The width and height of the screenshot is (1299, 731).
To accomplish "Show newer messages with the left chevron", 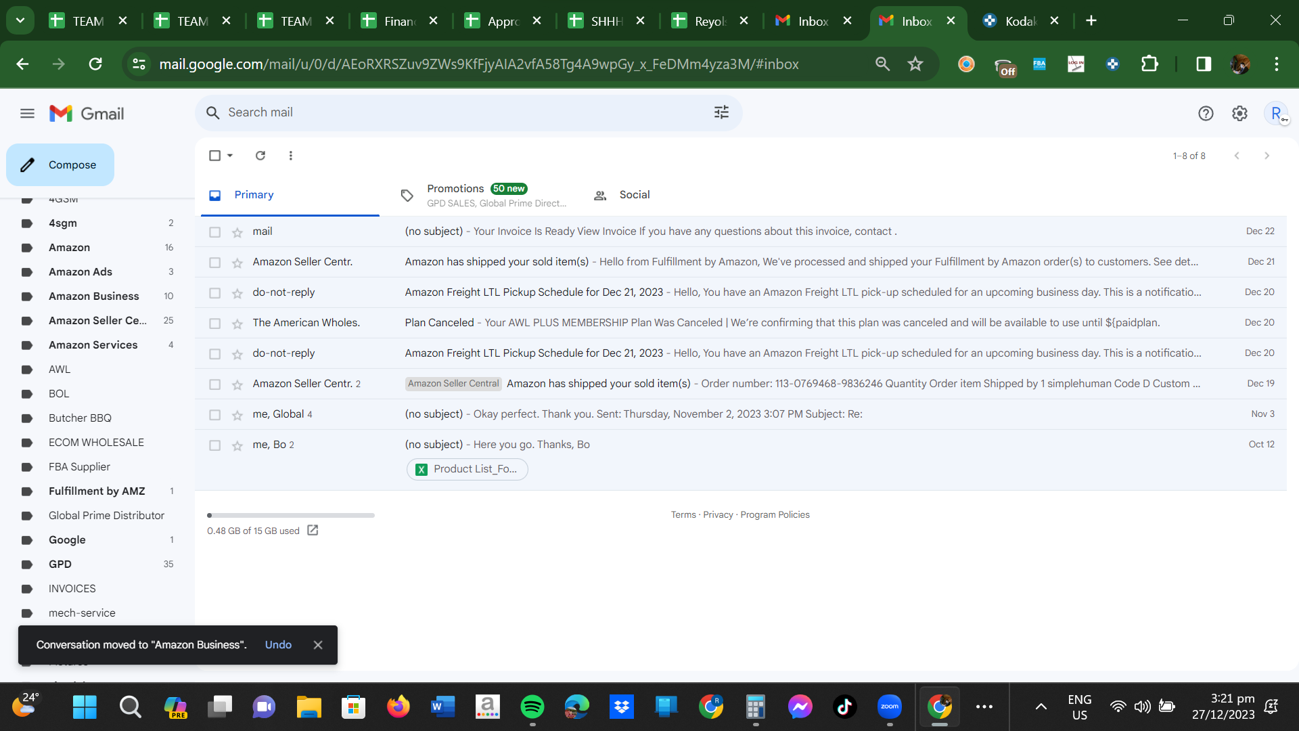I will pyautogui.click(x=1237, y=156).
